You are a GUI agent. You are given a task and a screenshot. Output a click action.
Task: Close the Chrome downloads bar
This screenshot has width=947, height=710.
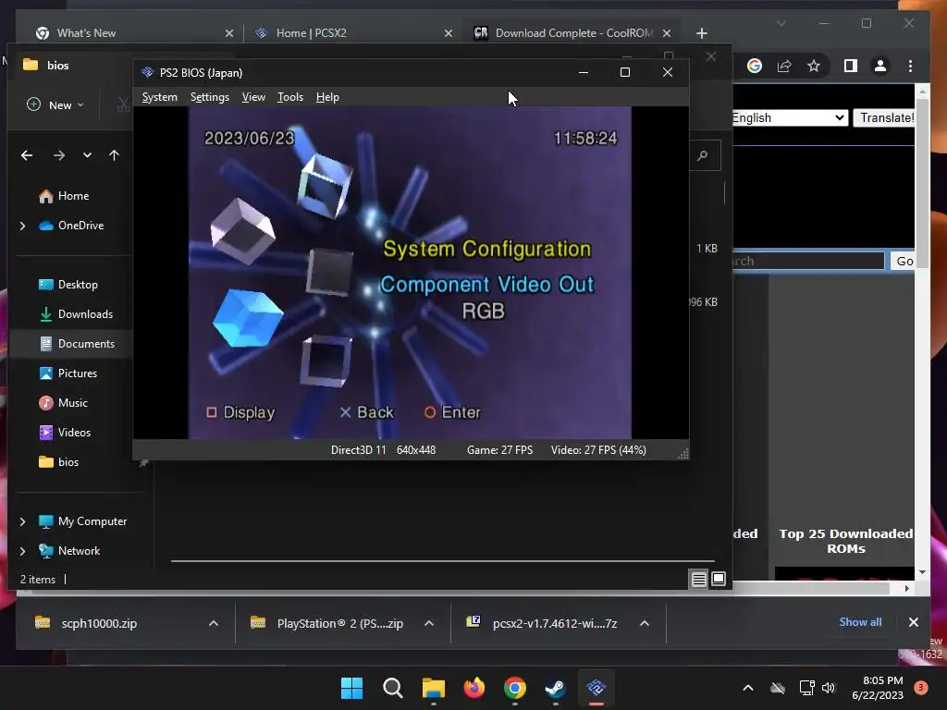coord(913,622)
